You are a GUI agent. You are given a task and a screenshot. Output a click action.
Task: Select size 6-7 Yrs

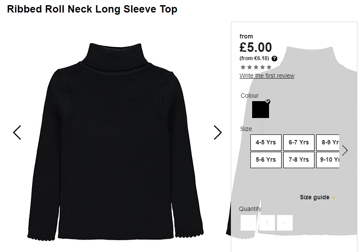pyautogui.click(x=298, y=143)
